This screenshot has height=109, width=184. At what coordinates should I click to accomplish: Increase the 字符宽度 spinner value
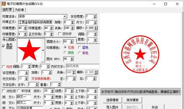[95, 15]
